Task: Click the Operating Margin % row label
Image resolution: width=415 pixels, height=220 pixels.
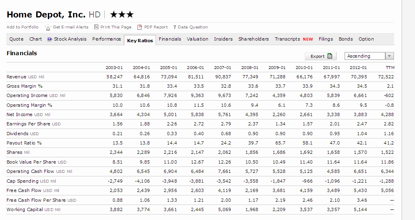Action: (29, 105)
